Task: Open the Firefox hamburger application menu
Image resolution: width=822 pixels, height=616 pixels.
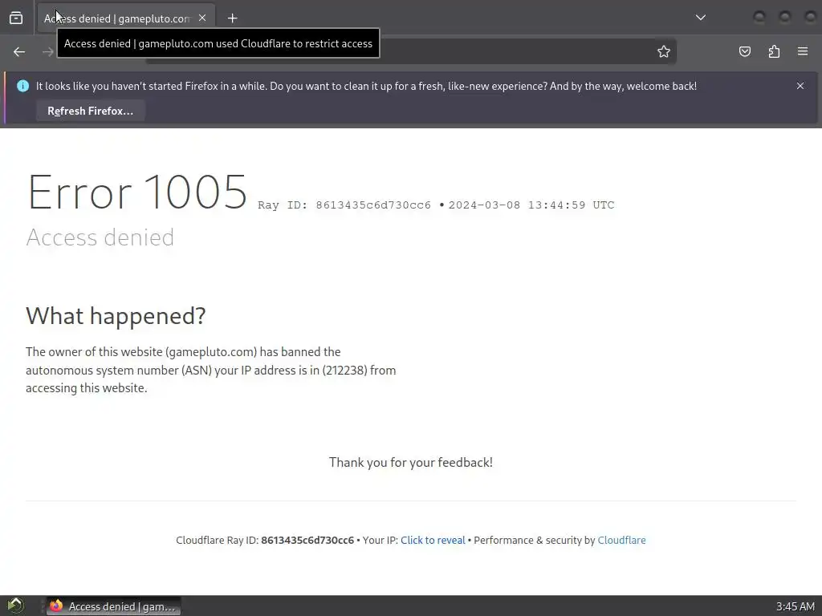Action: pos(803,51)
